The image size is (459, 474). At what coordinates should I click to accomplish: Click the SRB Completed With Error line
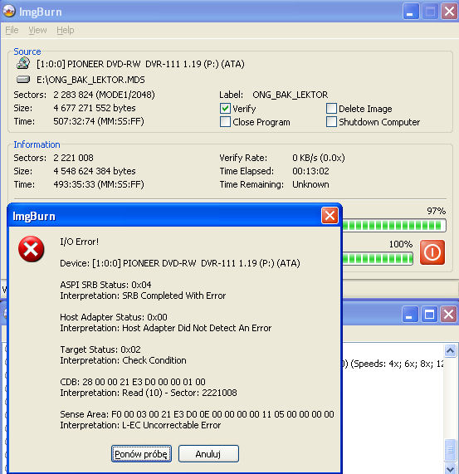(x=143, y=296)
